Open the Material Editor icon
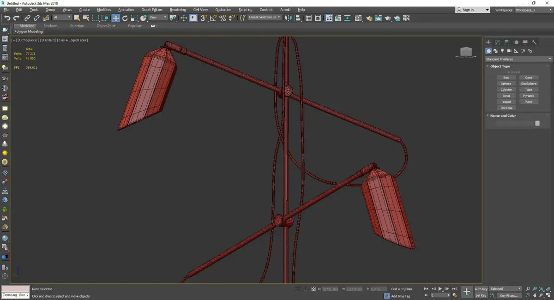Viewport: 554px width, 300px height. coord(358,18)
